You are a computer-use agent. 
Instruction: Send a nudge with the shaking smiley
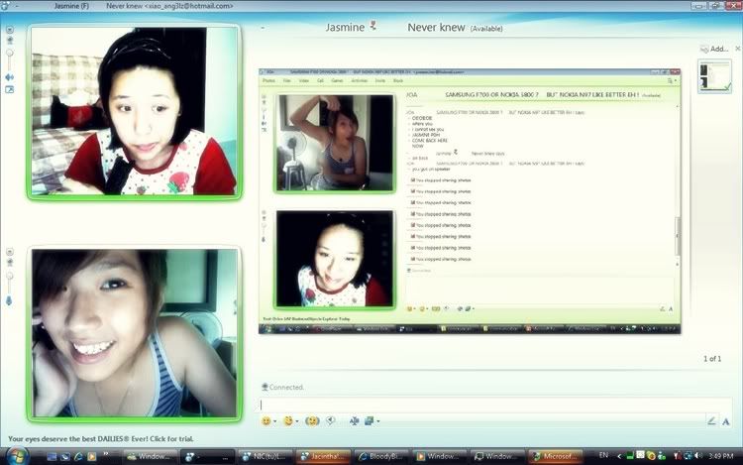(312, 421)
